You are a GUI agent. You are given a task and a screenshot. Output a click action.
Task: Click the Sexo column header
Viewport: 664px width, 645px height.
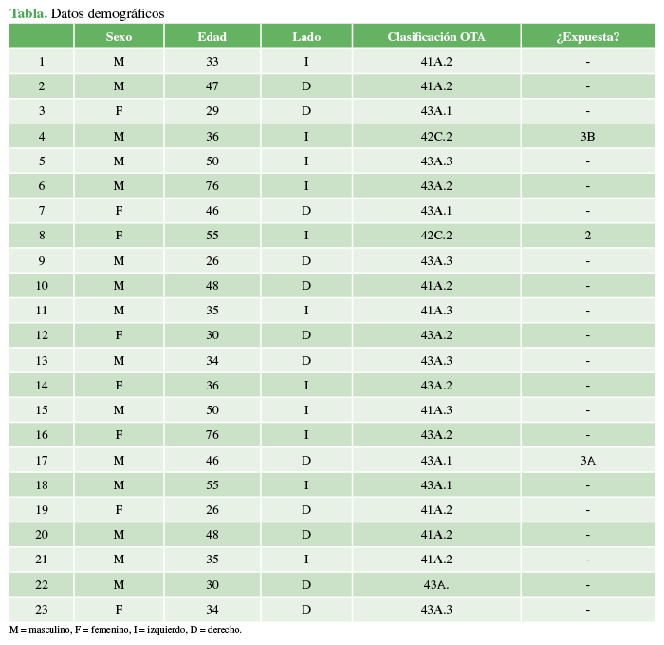coord(119,37)
